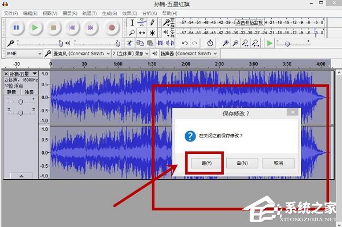Click the Fit Project zoom icon

(255, 43)
